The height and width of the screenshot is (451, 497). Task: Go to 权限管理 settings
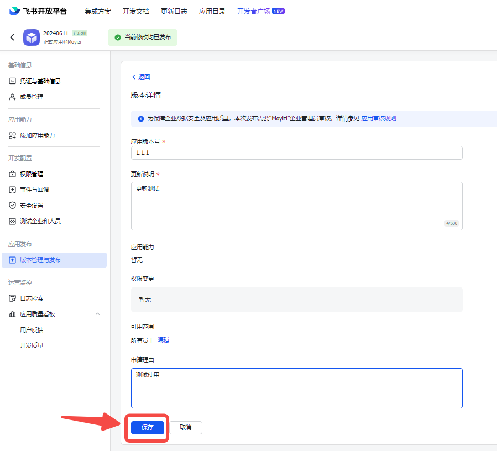(31, 174)
